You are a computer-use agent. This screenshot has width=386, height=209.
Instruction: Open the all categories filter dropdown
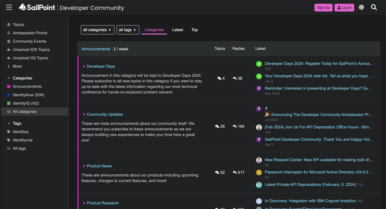(98, 30)
